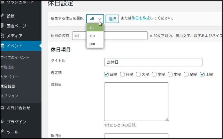Open ツール in the sidebar

pos(13,132)
